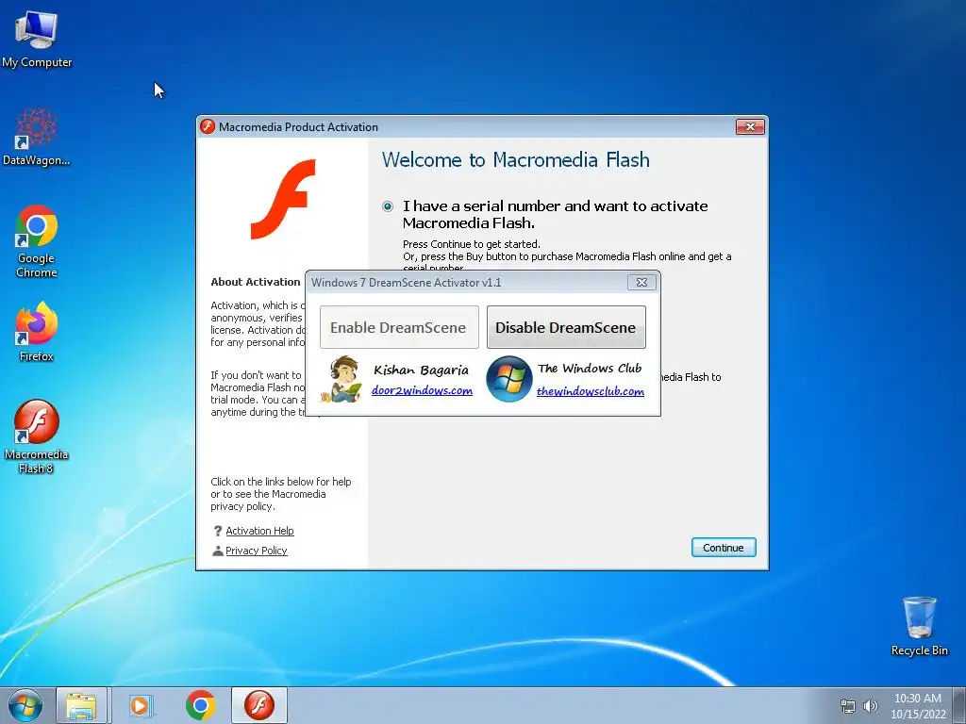Viewport: 966px width, 724px height.
Task: Switch to Chrome in the taskbar
Action: pos(200,705)
